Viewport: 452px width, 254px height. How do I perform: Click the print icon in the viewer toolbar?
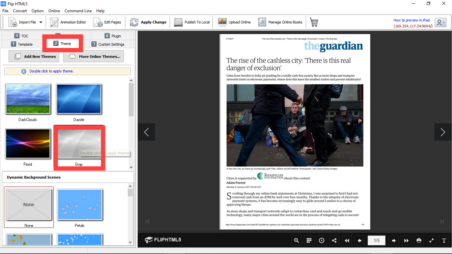(419, 240)
